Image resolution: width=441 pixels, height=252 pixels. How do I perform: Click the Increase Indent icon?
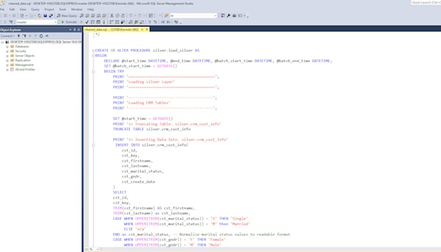click(x=168, y=22)
